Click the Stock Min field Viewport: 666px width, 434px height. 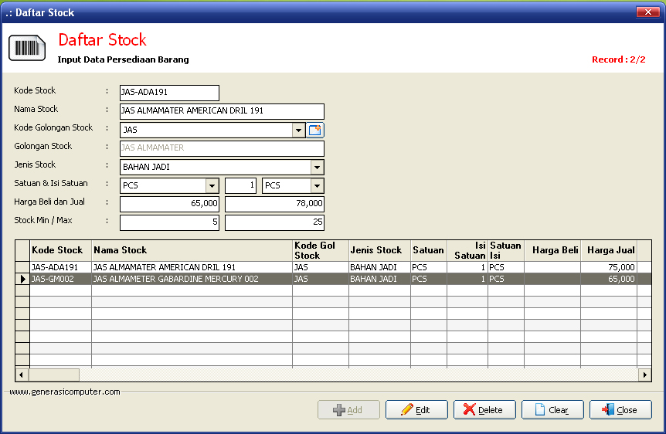(169, 223)
